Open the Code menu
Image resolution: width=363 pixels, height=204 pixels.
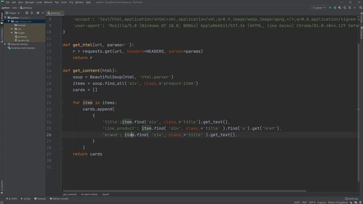pos(39,2)
